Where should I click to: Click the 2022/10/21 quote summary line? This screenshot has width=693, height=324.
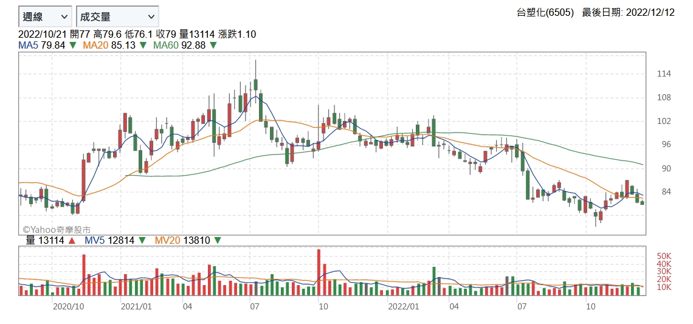coord(137,35)
